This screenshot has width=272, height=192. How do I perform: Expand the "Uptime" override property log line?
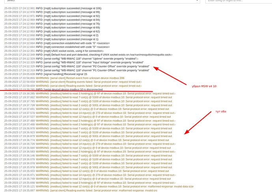(x=138, y=59)
